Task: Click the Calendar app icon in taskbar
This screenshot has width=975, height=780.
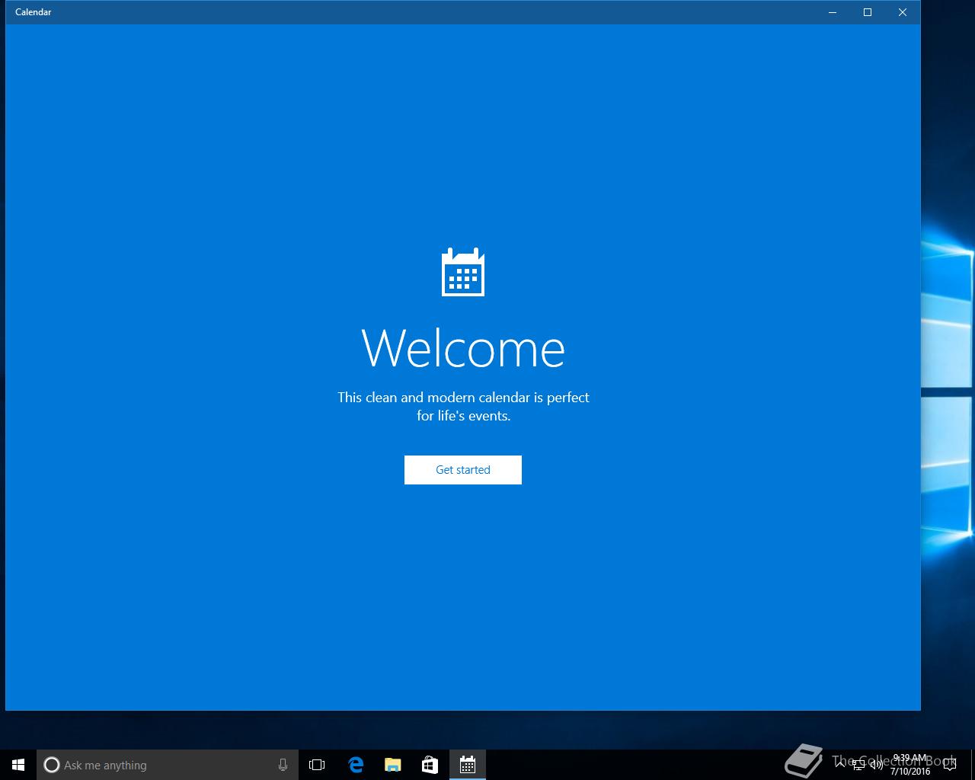Action: click(x=467, y=765)
